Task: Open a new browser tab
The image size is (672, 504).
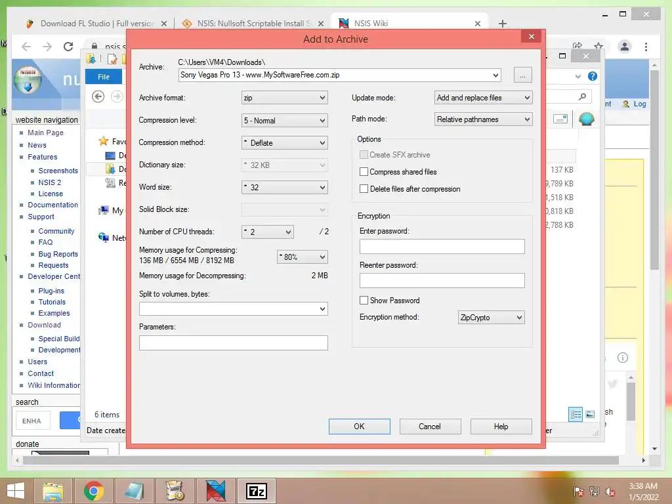Action: coord(503,24)
